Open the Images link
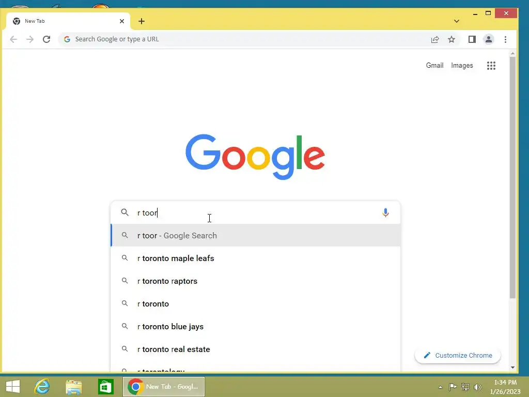Viewport: 529px width, 397px height. coord(462,66)
